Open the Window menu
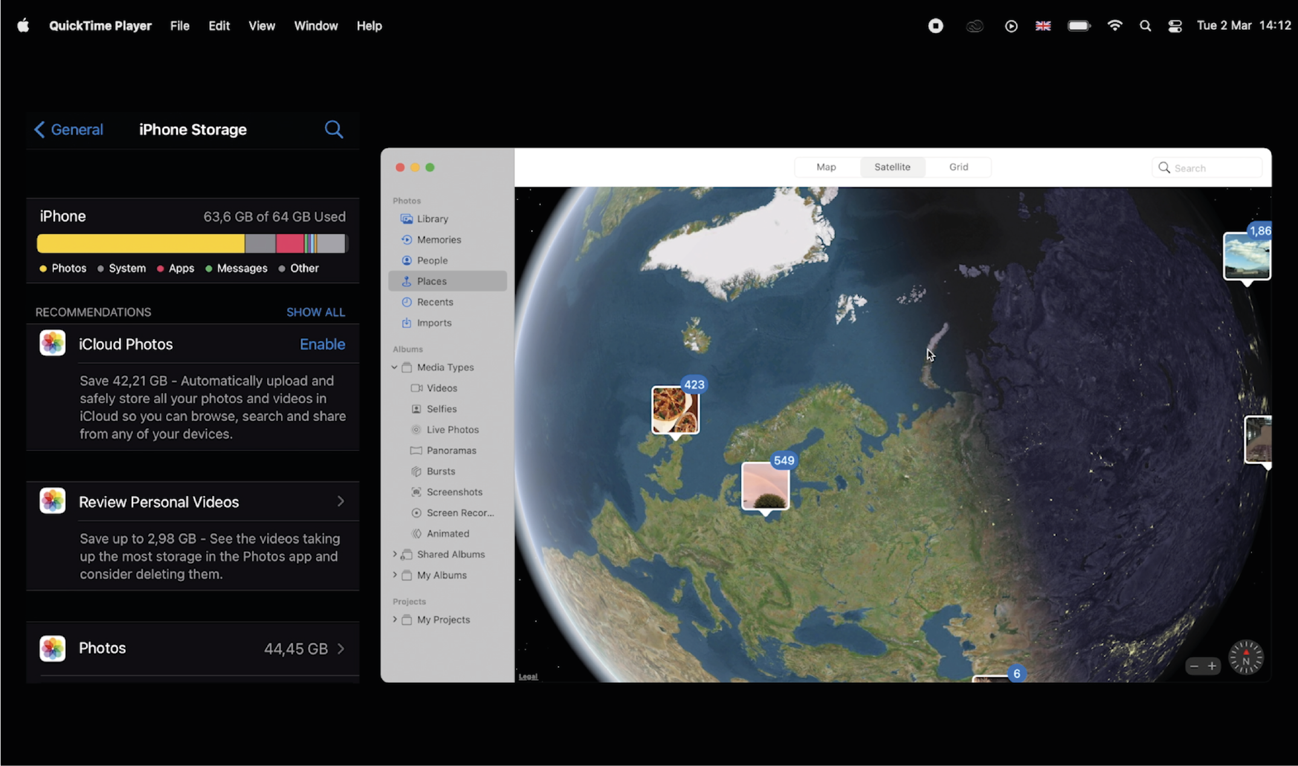The width and height of the screenshot is (1298, 766). tap(315, 26)
